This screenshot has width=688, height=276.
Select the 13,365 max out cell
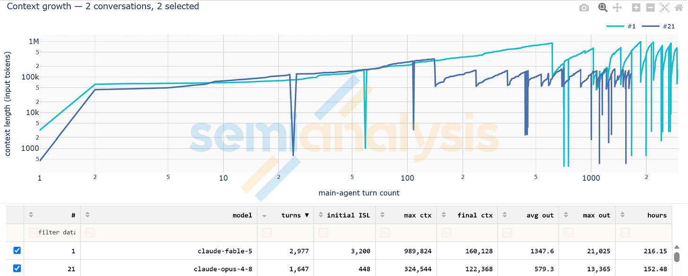(587, 268)
